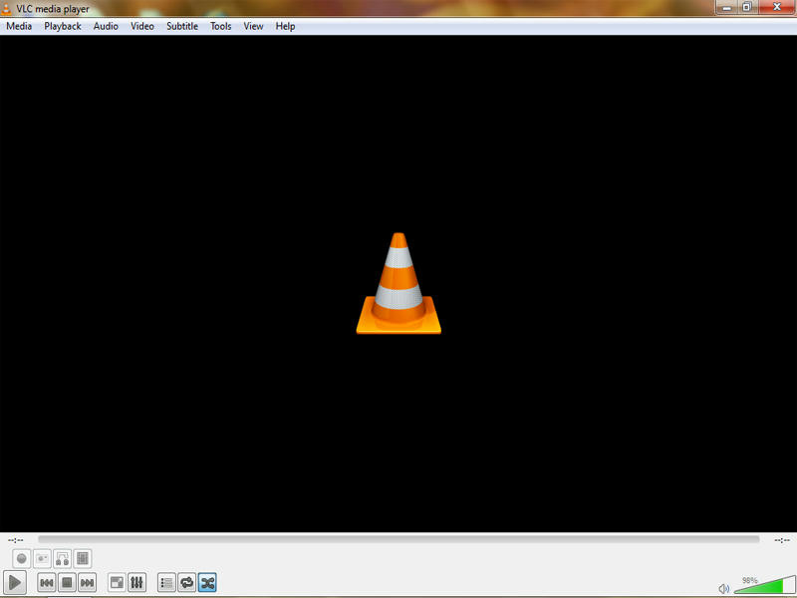Screen dimensions: 797x598
Task: Open the View menu
Action: pyautogui.click(x=253, y=26)
